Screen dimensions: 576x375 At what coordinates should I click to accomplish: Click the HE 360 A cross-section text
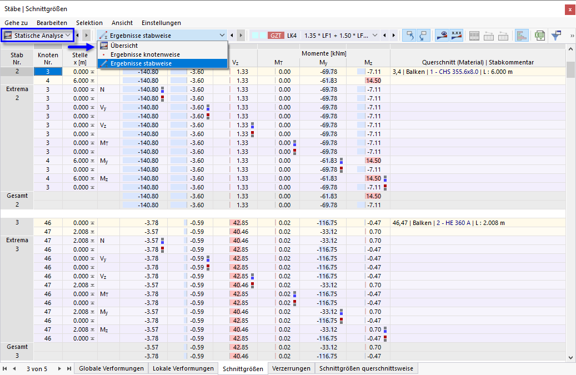pyautogui.click(x=453, y=223)
